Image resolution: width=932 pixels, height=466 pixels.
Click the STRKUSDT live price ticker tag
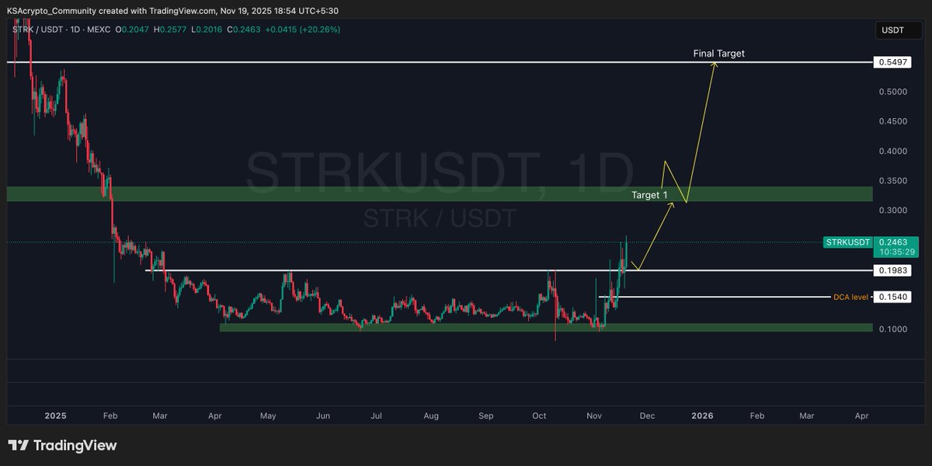847,242
